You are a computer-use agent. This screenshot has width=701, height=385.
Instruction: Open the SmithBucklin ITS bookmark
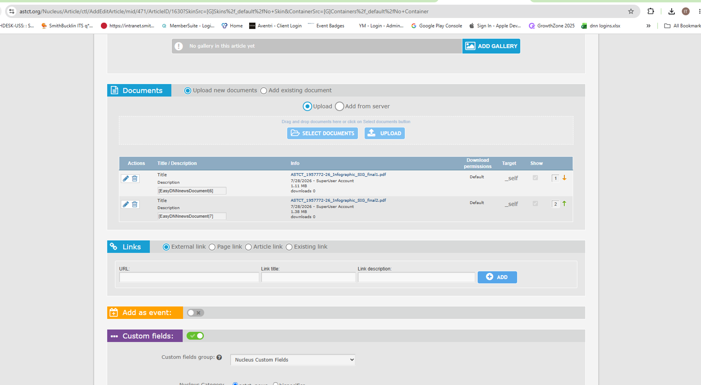67,26
